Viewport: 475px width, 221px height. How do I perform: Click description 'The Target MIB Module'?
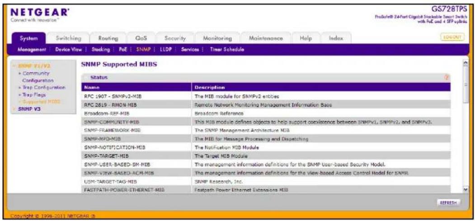click(221, 156)
